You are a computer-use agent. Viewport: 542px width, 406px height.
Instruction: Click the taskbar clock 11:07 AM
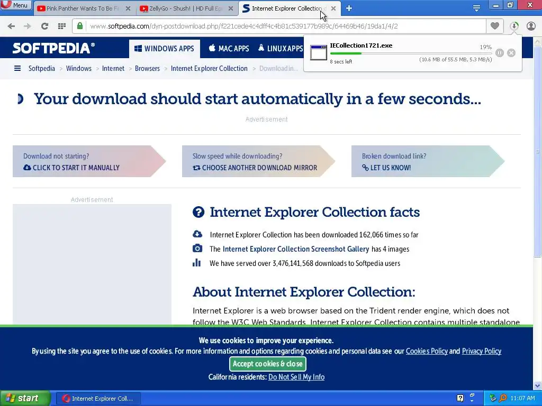(522, 399)
